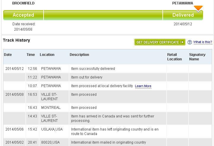Select the 'International item mailed' row description
Viewport: 214px width, 146px height.
click(108, 142)
